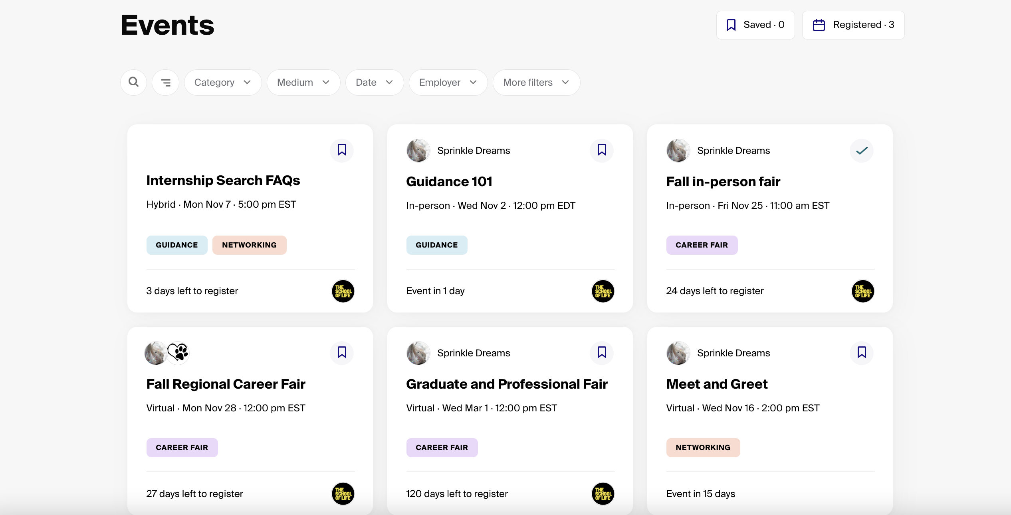The height and width of the screenshot is (515, 1011).
Task: Click GUIDANCE tag on Guidance 101 card
Action: tap(437, 245)
